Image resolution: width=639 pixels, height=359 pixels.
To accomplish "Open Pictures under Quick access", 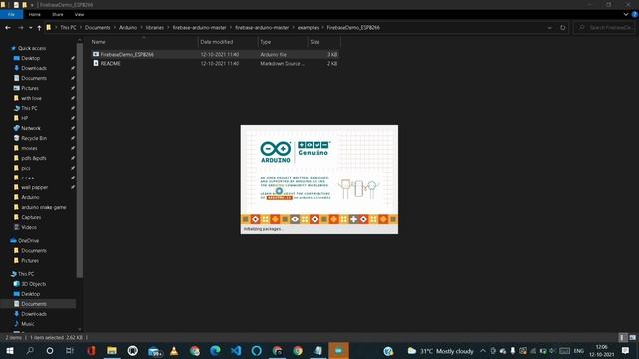I will tap(30, 88).
